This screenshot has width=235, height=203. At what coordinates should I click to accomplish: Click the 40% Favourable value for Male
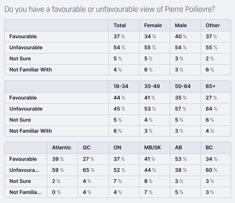pyautogui.click(x=181, y=37)
